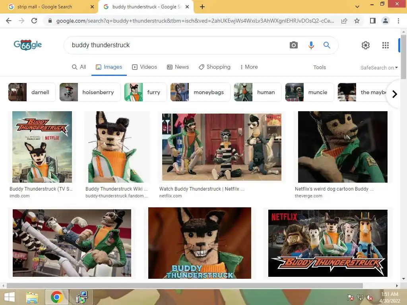Viewport: 407px width, 305px height.
Task: Go back with the browser back arrow
Action: tap(9, 21)
